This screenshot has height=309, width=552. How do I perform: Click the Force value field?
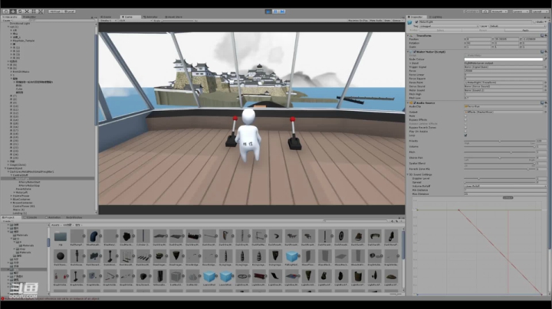point(505,71)
